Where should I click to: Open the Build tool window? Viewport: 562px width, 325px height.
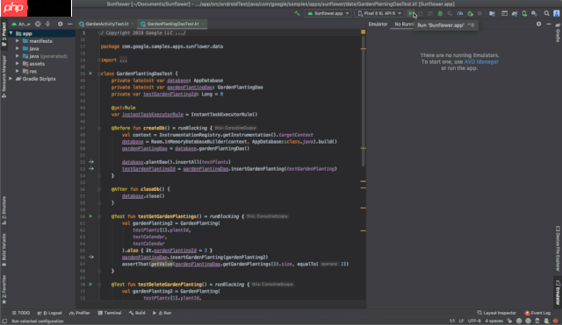click(137, 313)
